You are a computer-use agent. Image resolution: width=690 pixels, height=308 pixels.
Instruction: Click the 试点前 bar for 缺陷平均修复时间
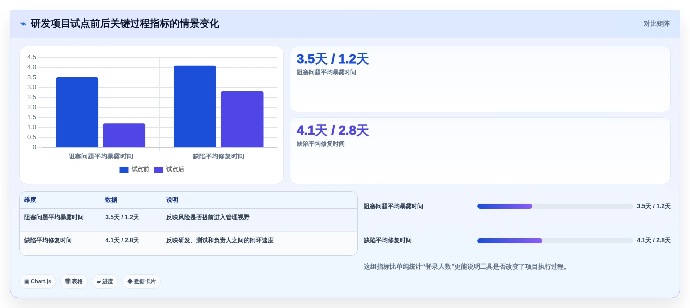(195, 106)
